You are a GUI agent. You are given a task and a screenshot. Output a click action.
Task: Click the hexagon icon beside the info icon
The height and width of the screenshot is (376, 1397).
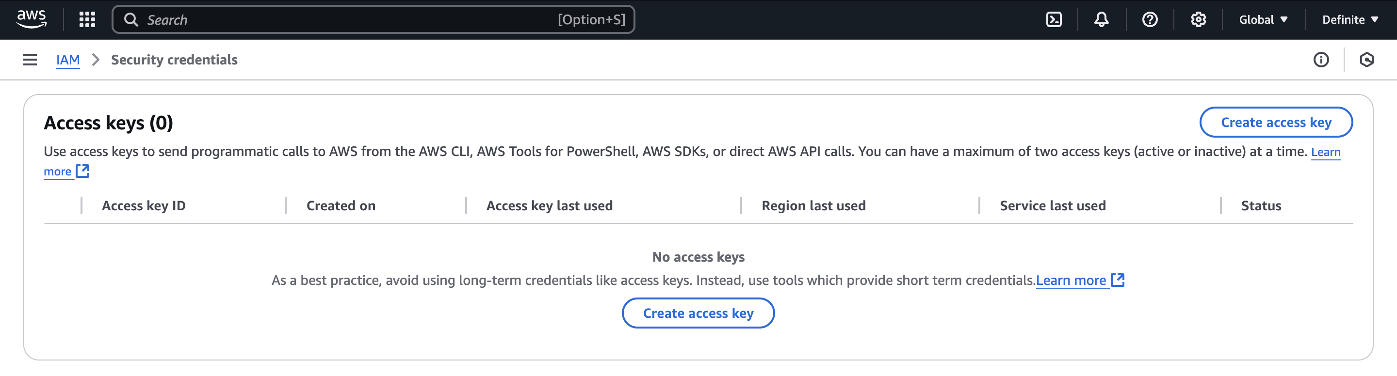[x=1366, y=60]
